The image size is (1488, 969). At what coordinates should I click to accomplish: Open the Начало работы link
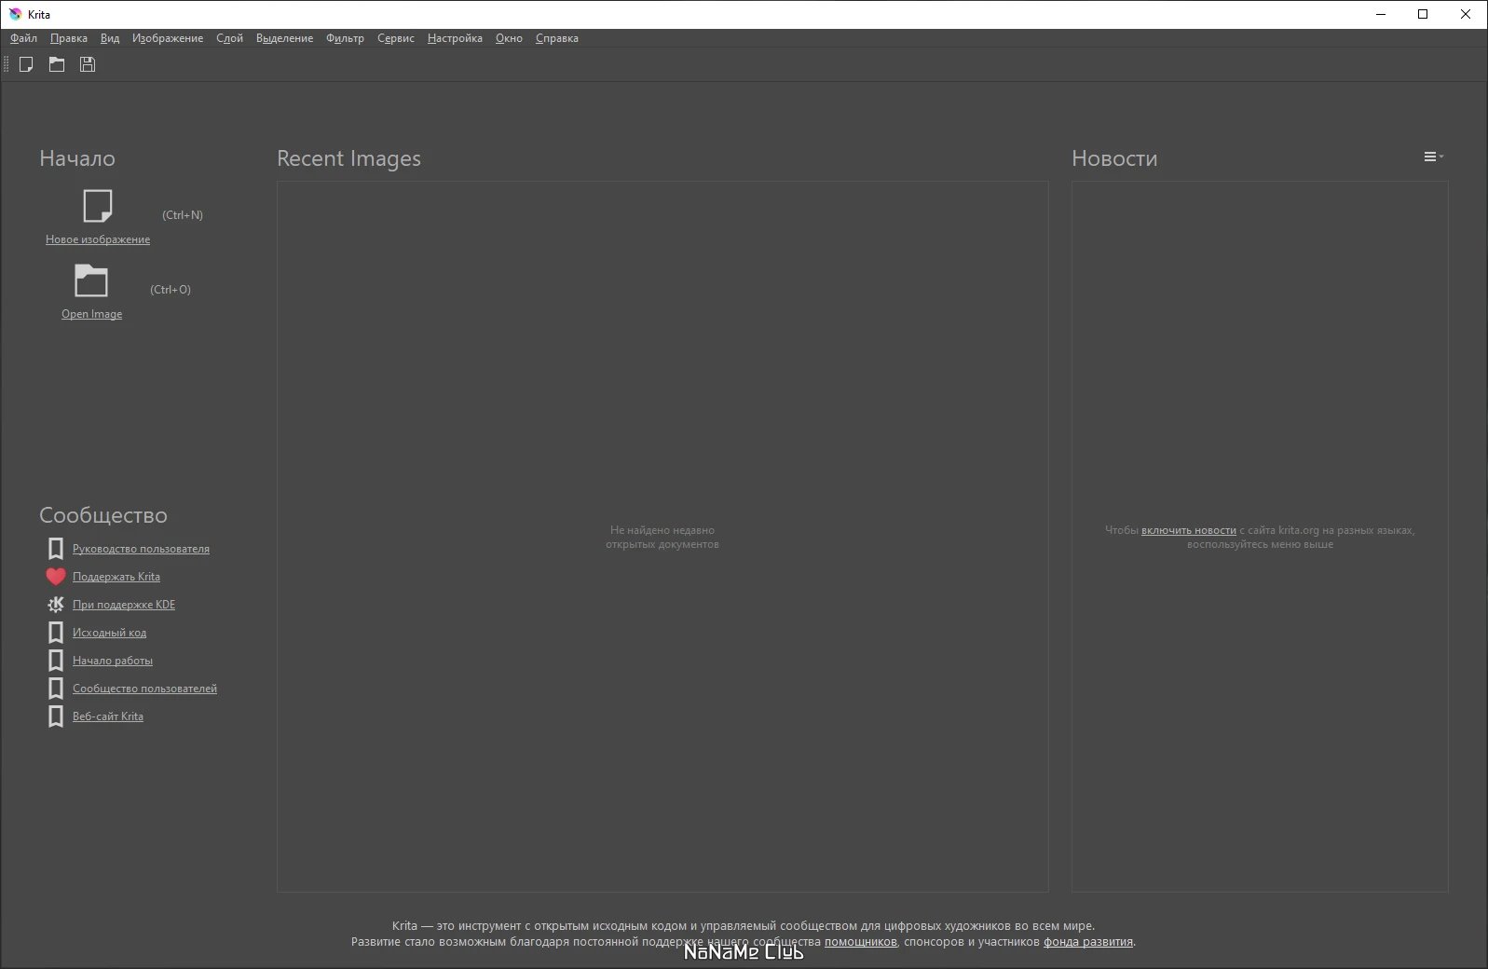click(113, 661)
